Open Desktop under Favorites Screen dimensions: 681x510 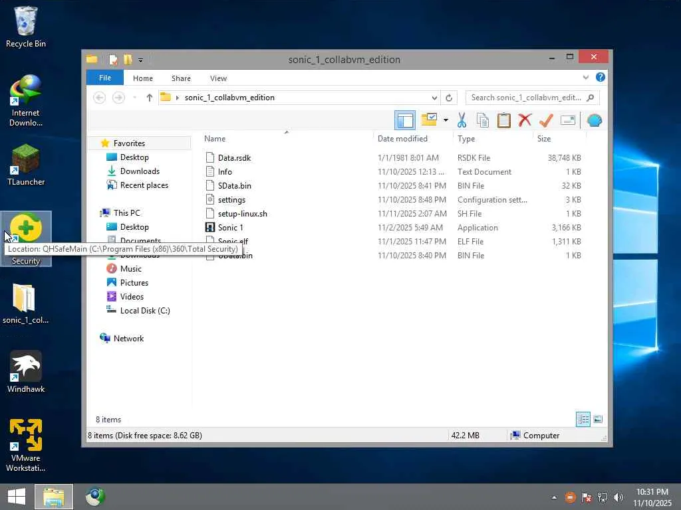click(x=134, y=157)
